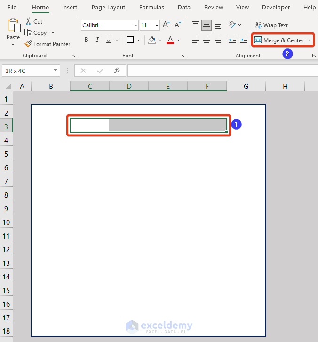Open the Developer tab
This screenshot has height=342, width=318.
point(276,8)
